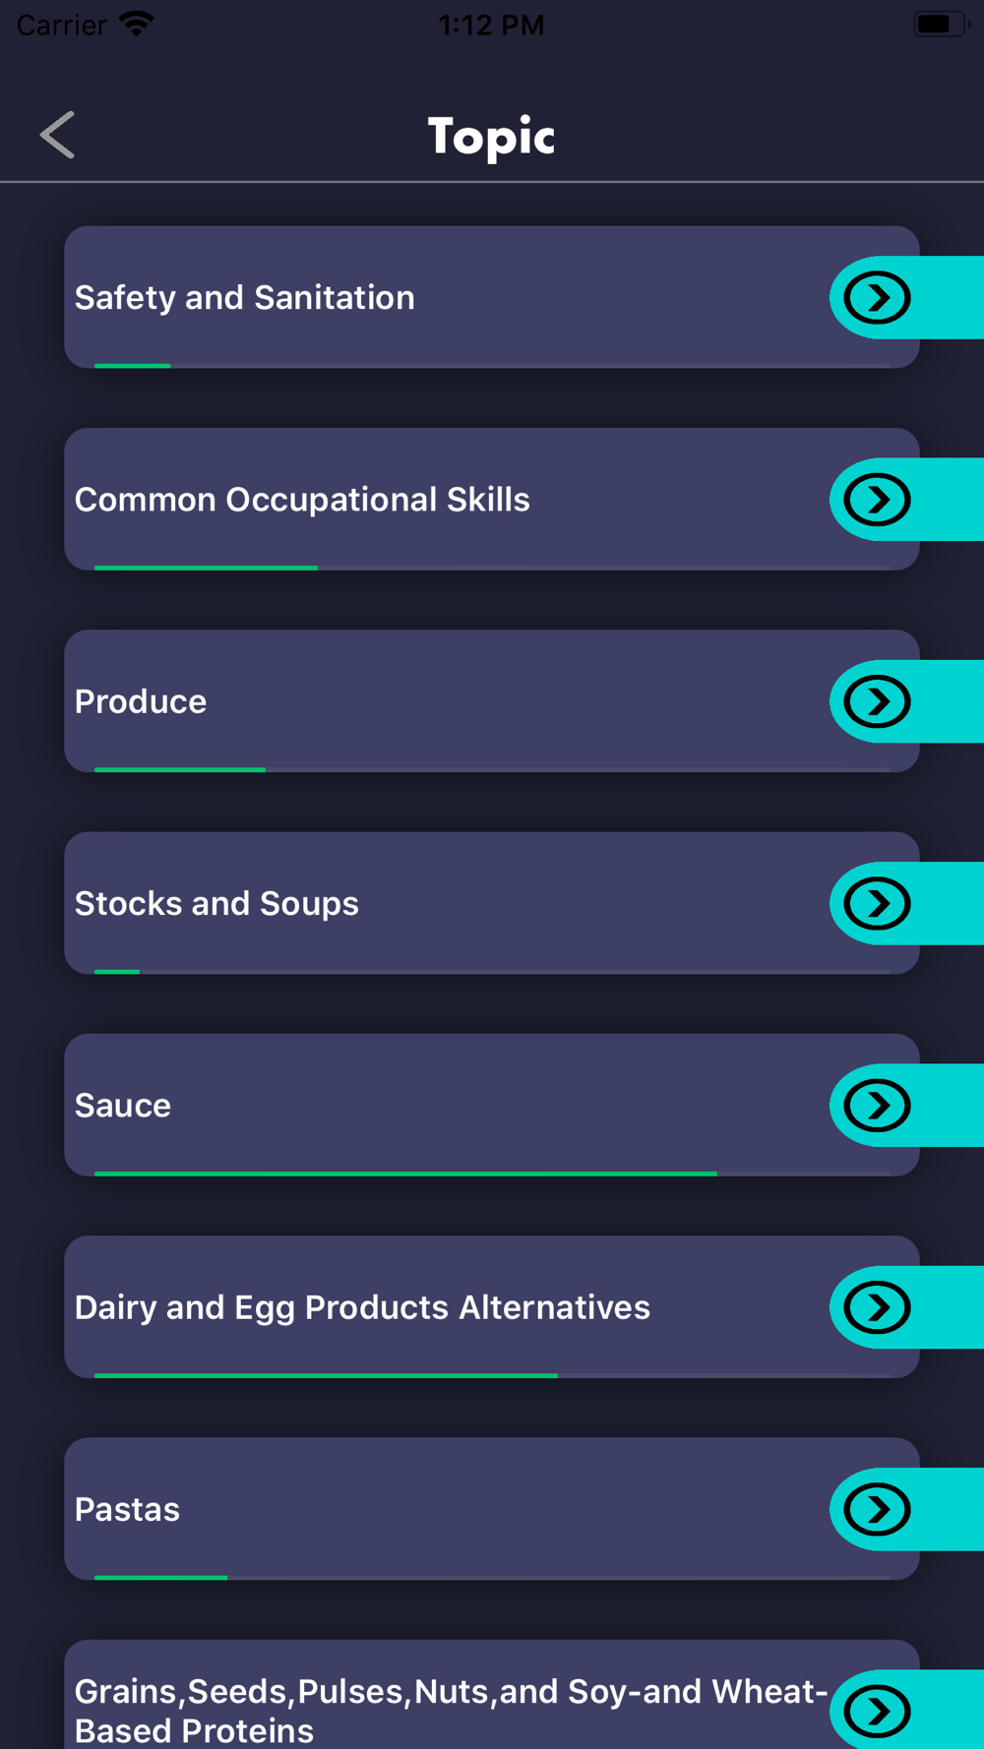Tap arrow icon for Stocks and Soups
This screenshot has width=984, height=1749.
pos(877,903)
